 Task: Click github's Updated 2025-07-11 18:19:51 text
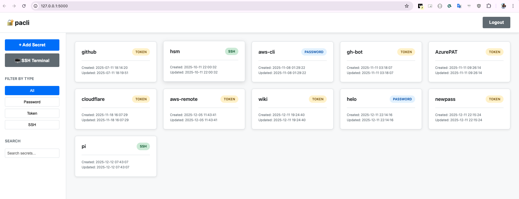tap(105, 73)
